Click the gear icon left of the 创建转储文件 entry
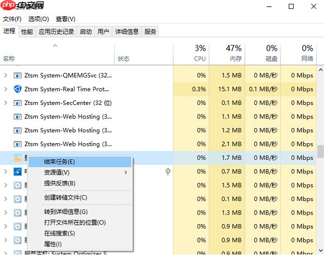 pos(18,199)
